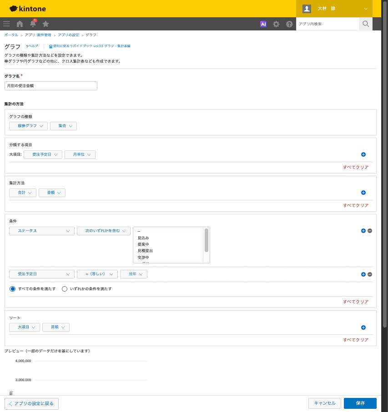Image resolution: width=388 pixels, height=412 pixels.
Task: Click the help question mark icon
Action: point(289,24)
